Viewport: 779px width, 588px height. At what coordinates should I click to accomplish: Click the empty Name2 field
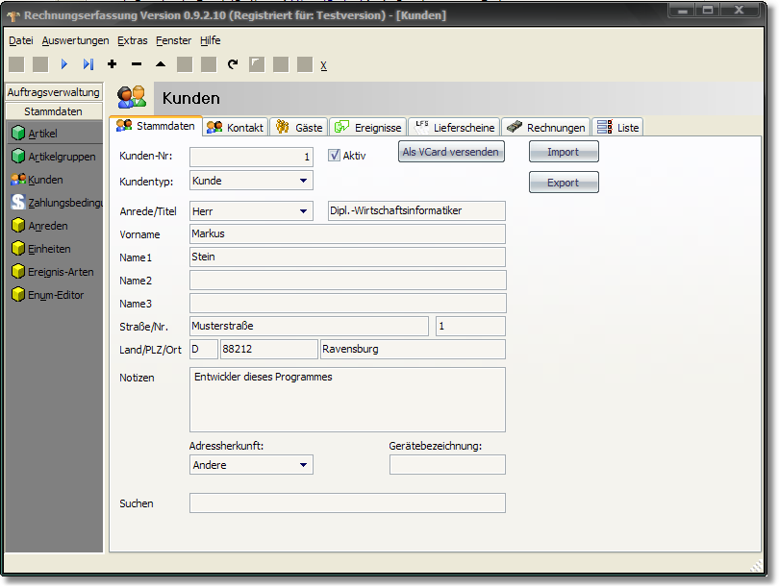coord(348,280)
